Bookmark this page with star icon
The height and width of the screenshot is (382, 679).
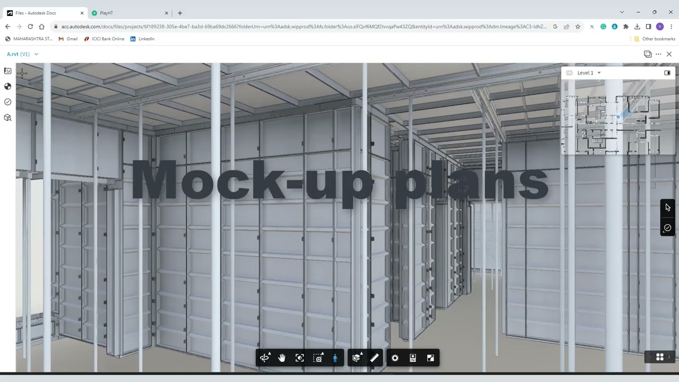(578, 27)
